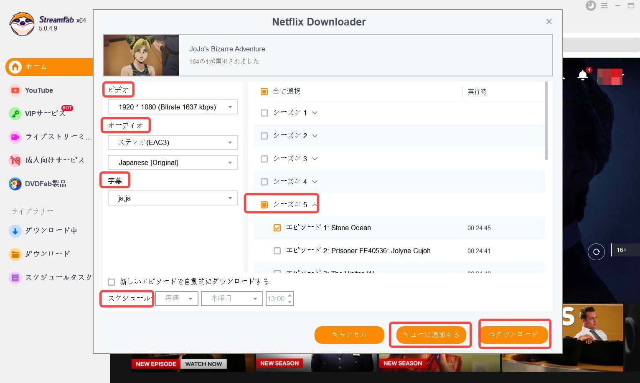Image resolution: width=640 pixels, height=383 pixels.
Task: Open Downloaded folder icon in library
Action: pos(15,254)
